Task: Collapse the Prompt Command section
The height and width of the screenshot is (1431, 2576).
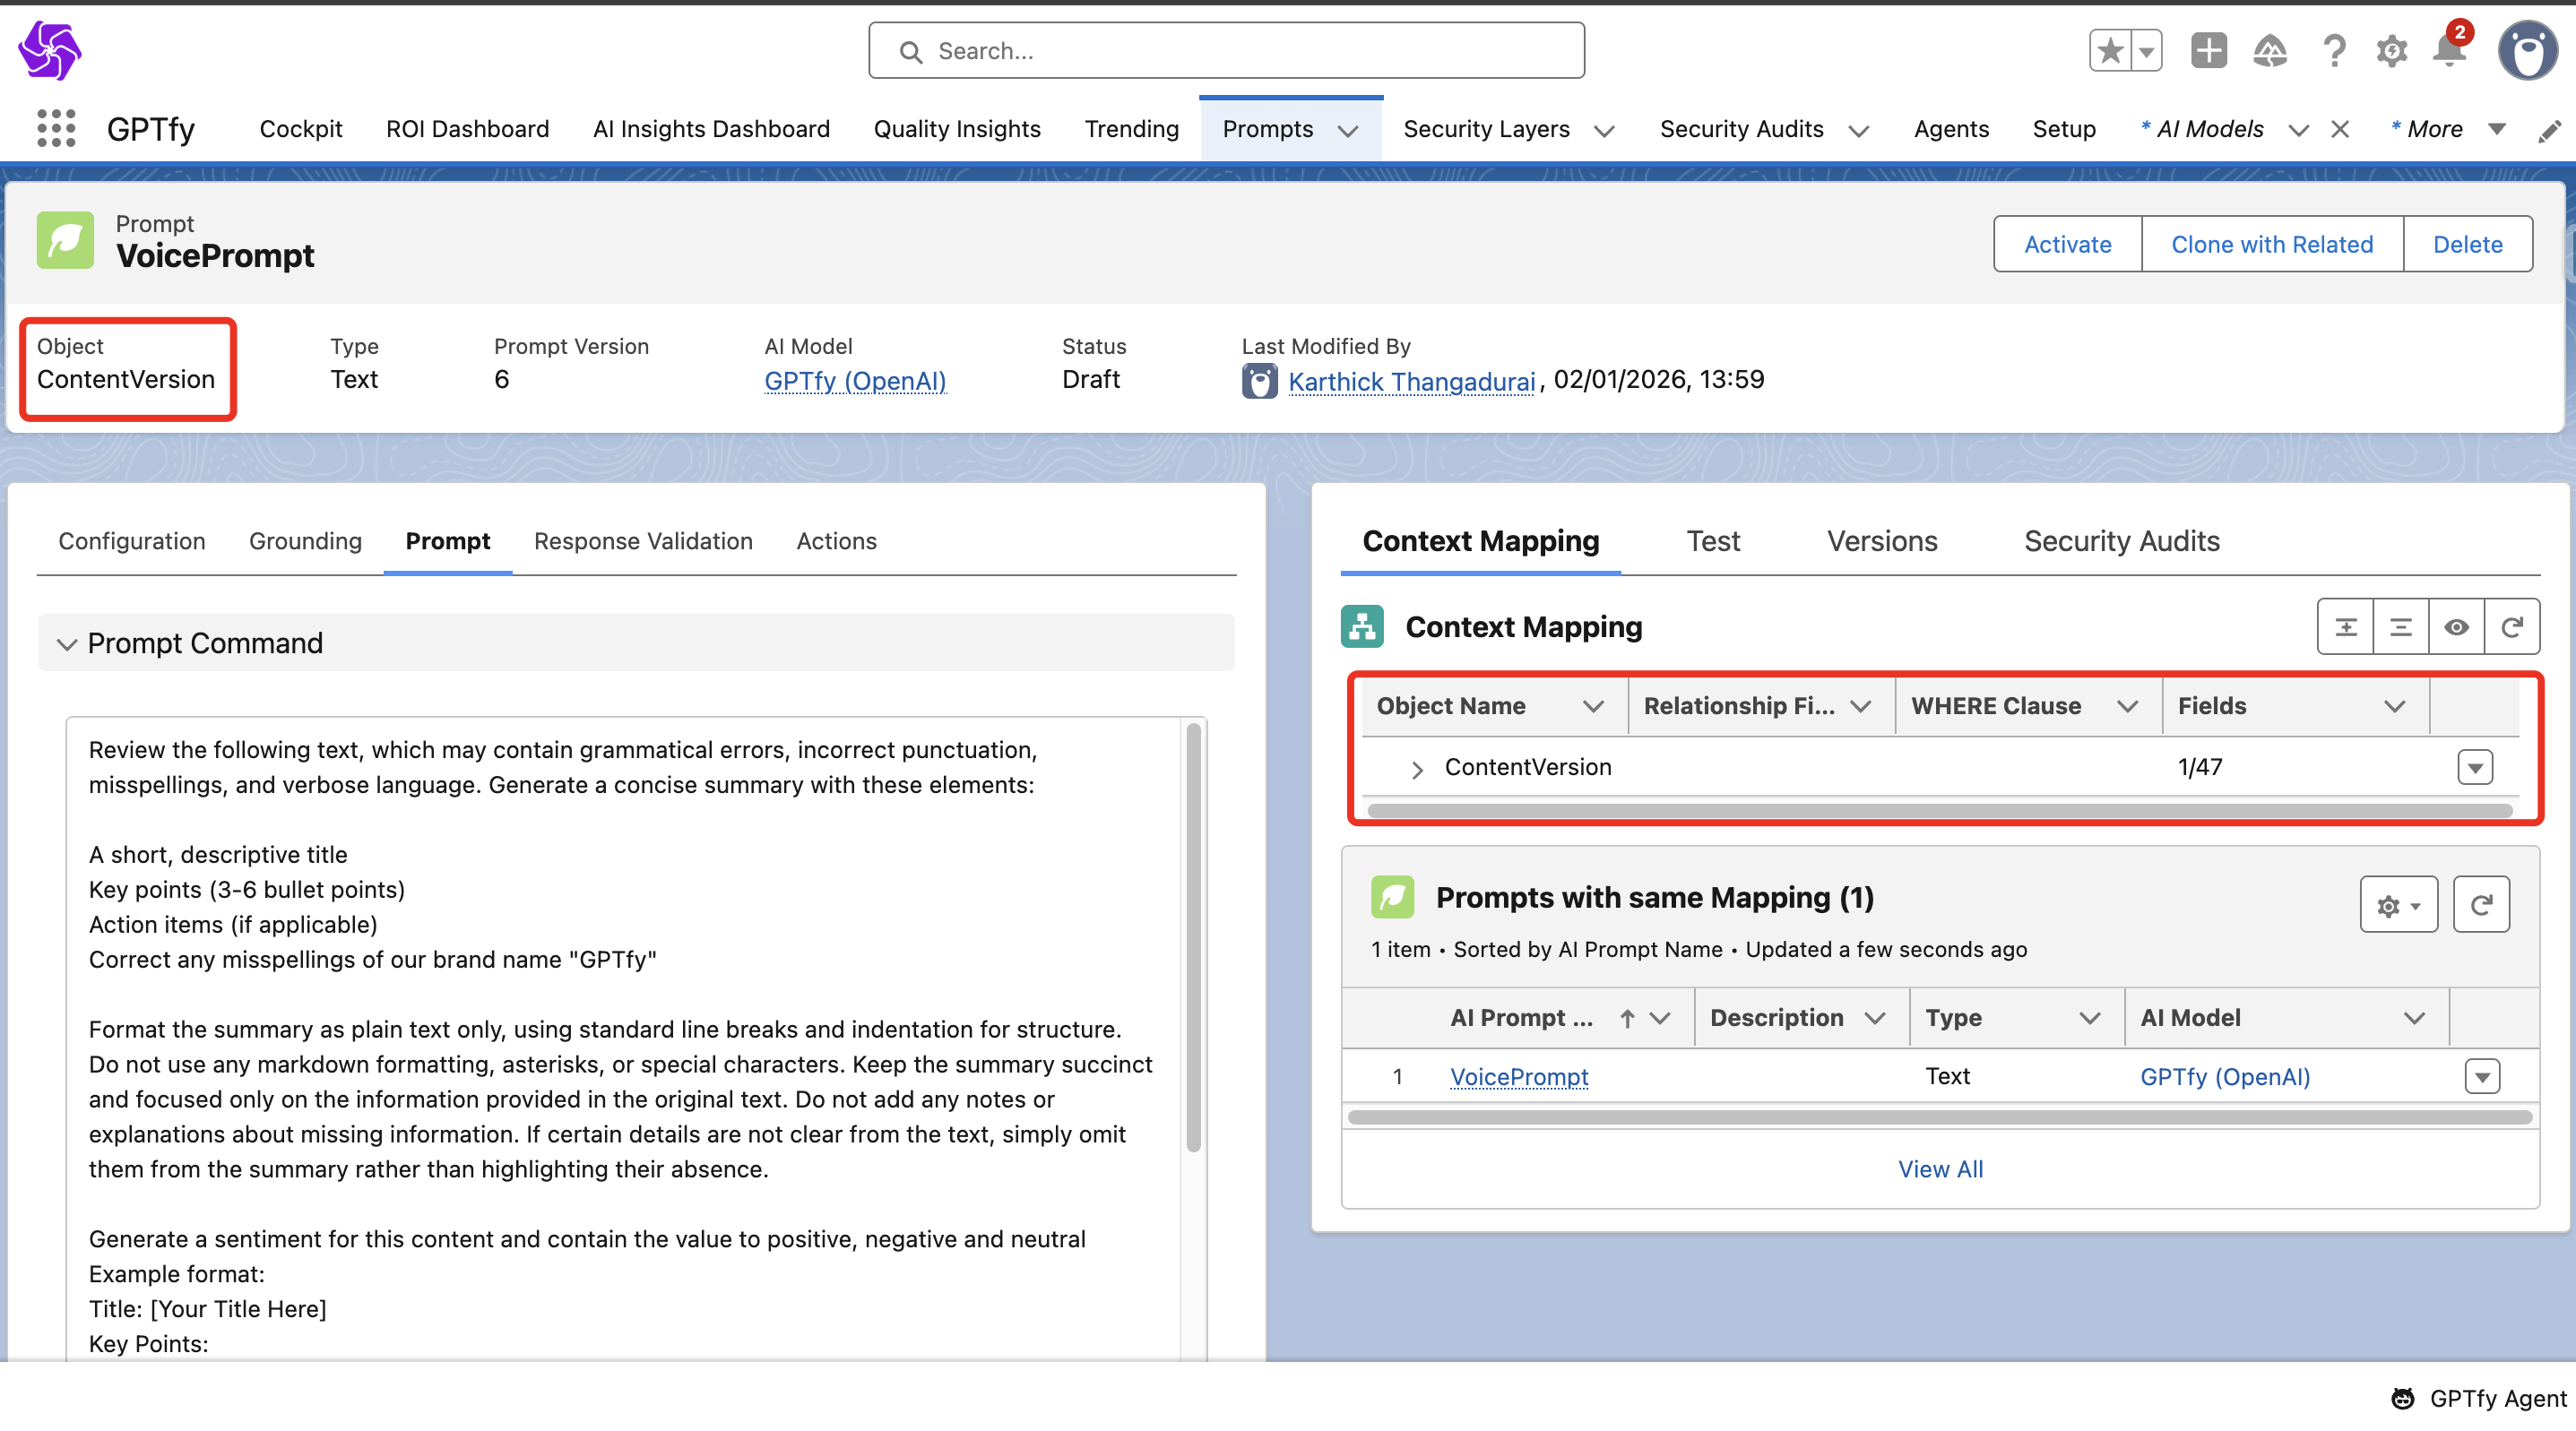Action: [x=67, y=644]
